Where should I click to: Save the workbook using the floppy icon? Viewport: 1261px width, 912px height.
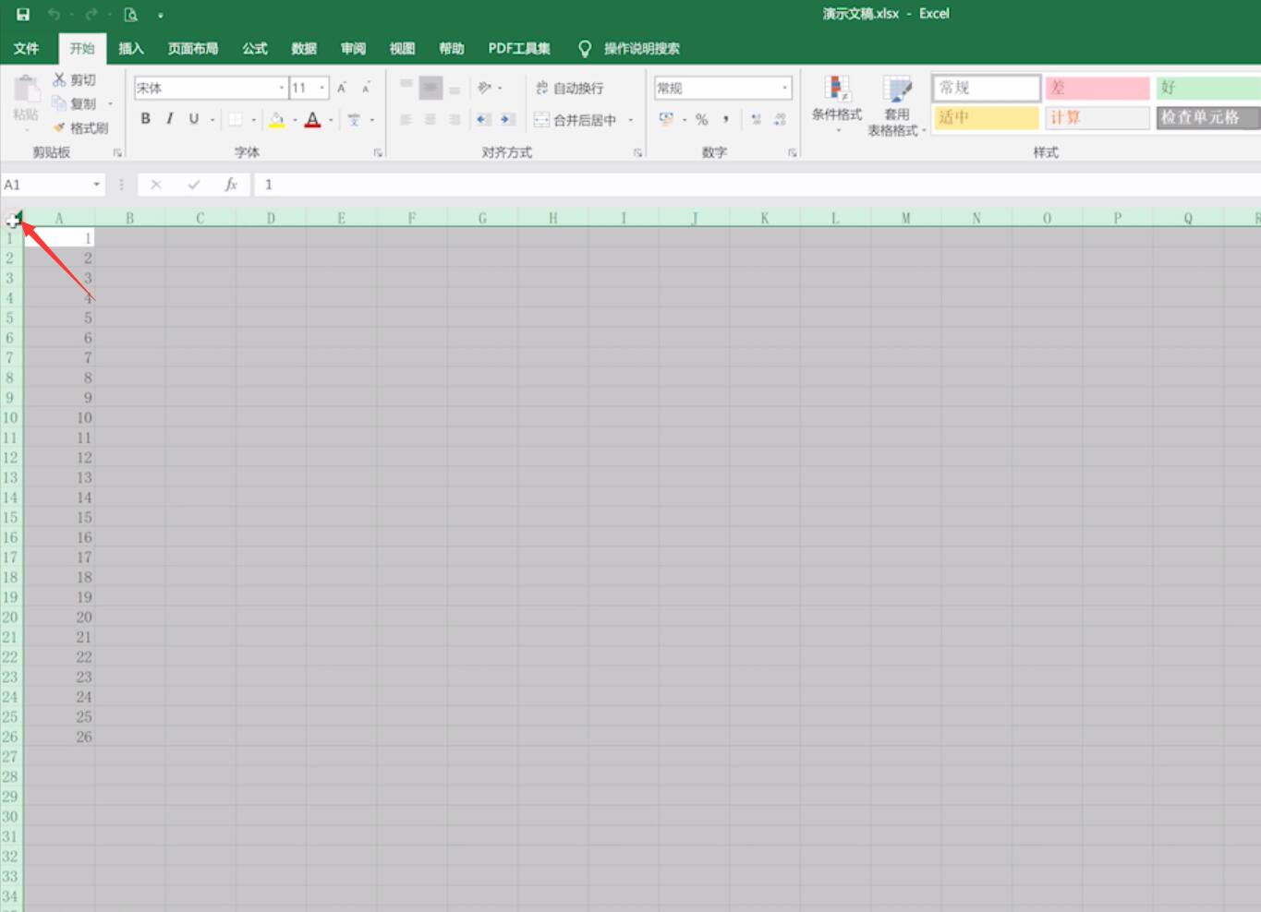click(23, 14)
